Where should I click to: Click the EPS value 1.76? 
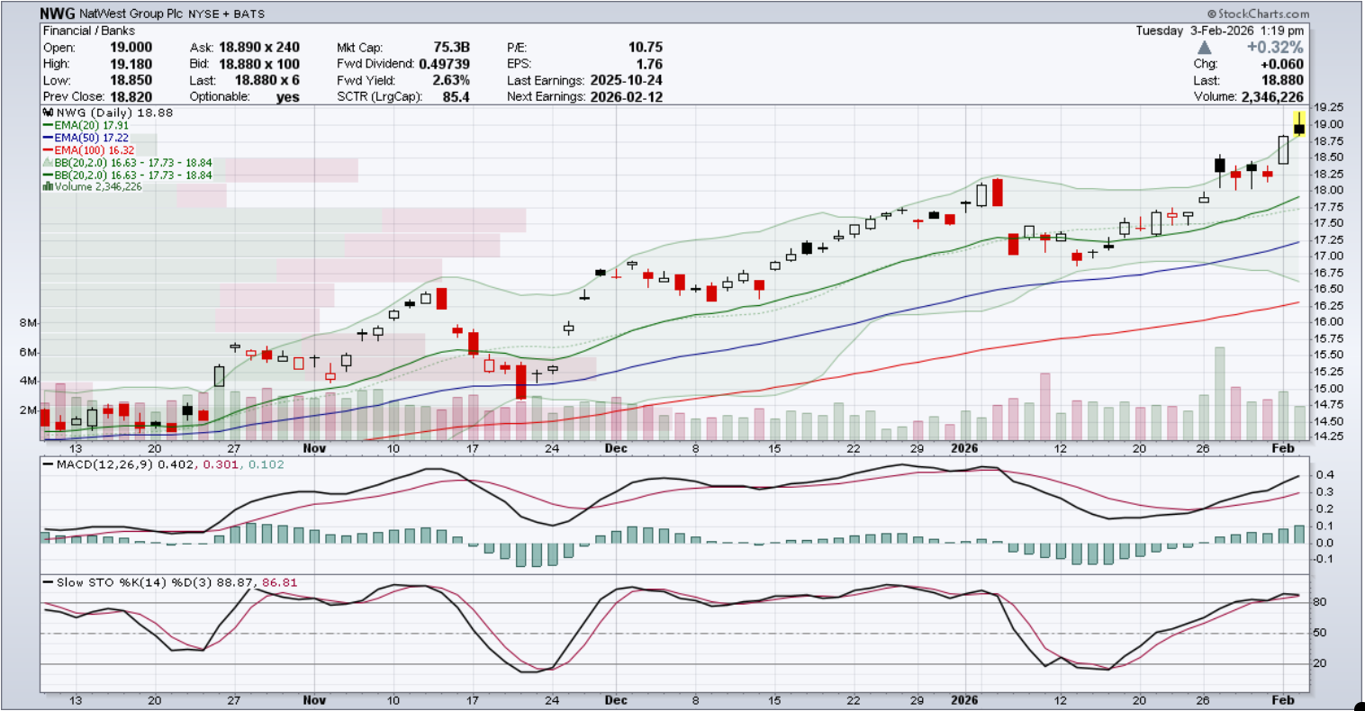[x=649, y=64]
